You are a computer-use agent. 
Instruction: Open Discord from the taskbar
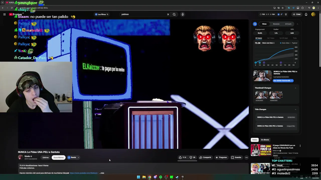tap(155, 177)
